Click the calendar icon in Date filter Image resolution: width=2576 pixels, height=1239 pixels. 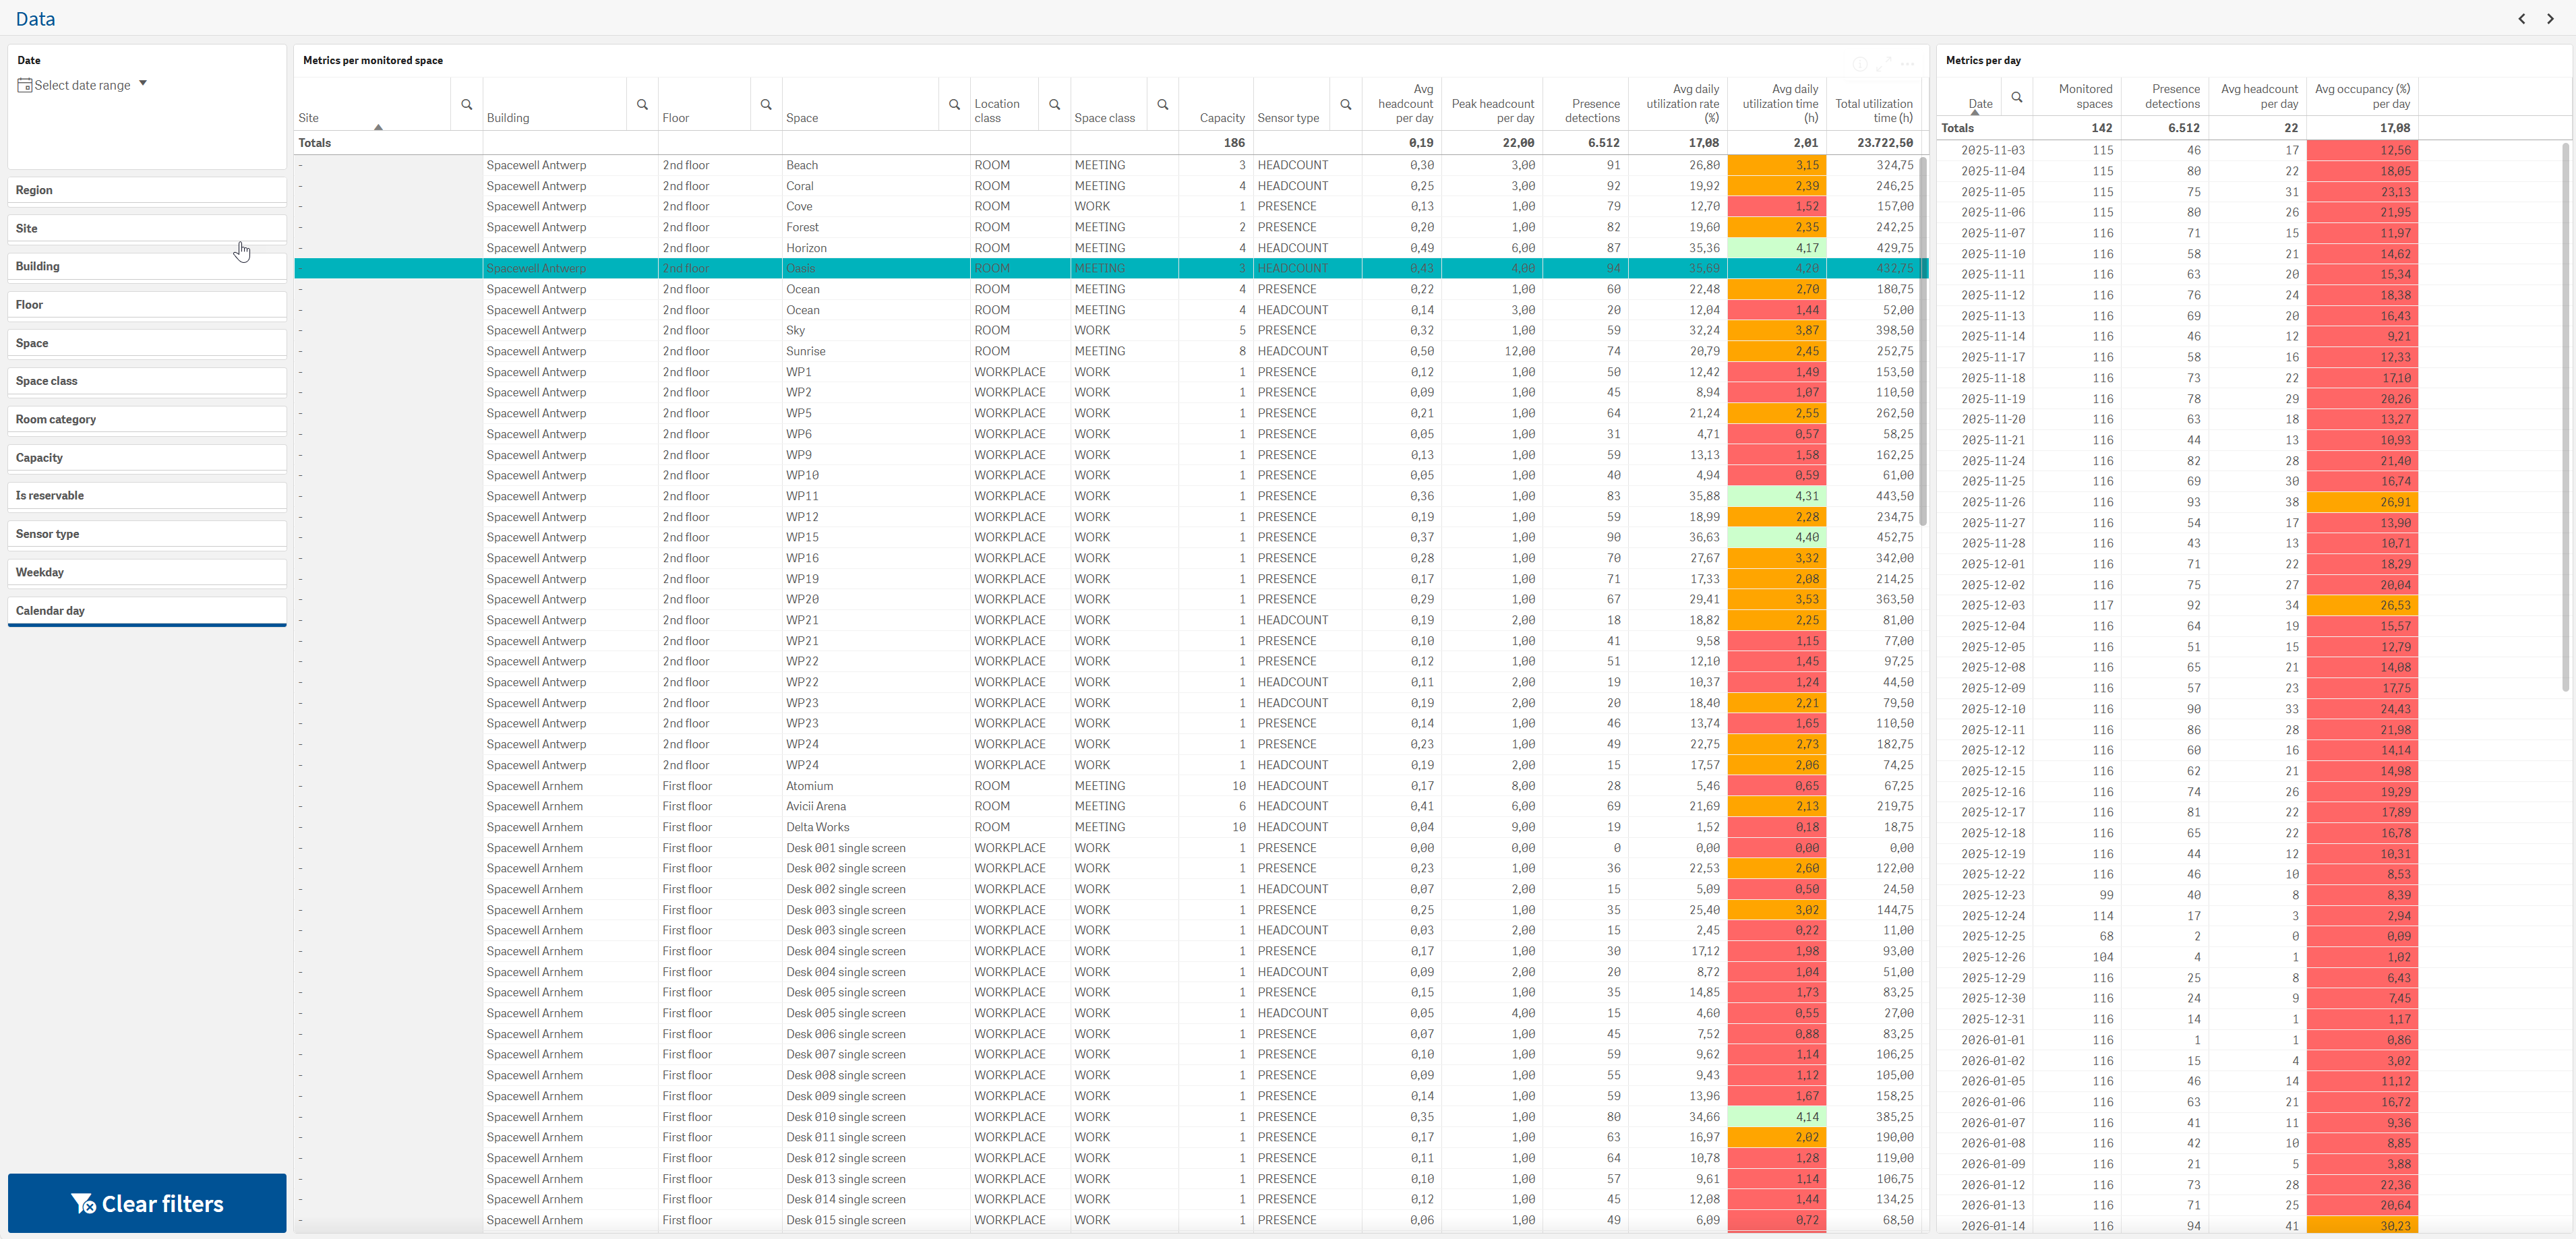click(x=25, y=85)
